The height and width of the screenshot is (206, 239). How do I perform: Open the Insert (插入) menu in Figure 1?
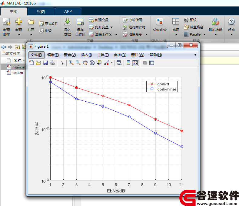(86, 55)
